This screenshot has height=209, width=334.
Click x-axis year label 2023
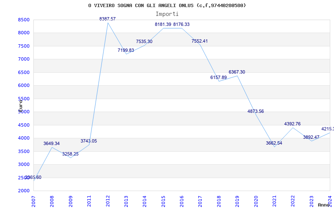pyautogui.click(x=311, y=201)
